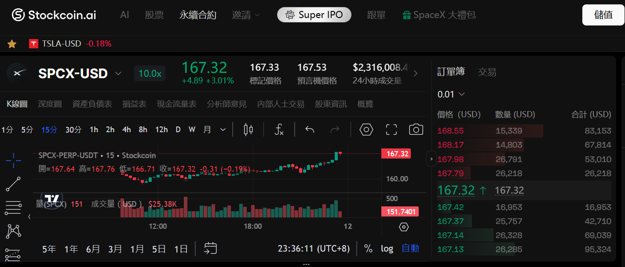Open the 邀請 dropdown menu
This screenshot has width=625, height=267.
point(246,15)
